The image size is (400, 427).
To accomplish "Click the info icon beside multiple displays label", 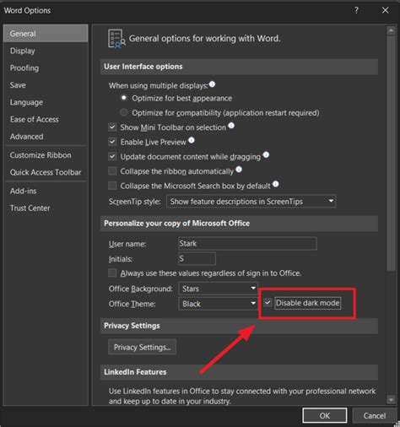I will [213, 84].
